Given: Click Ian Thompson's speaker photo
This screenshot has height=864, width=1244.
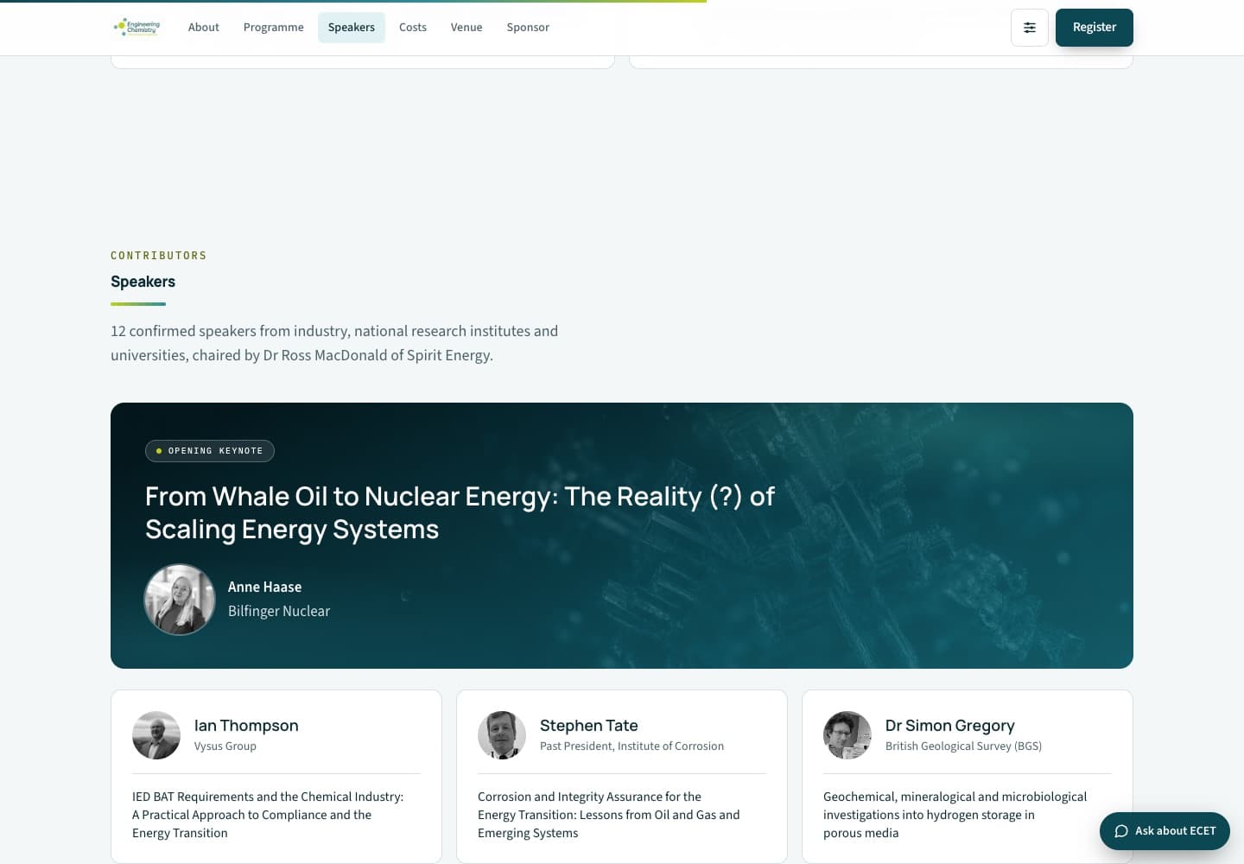Looking at the screenshot, I should click(x=156, y=735).
